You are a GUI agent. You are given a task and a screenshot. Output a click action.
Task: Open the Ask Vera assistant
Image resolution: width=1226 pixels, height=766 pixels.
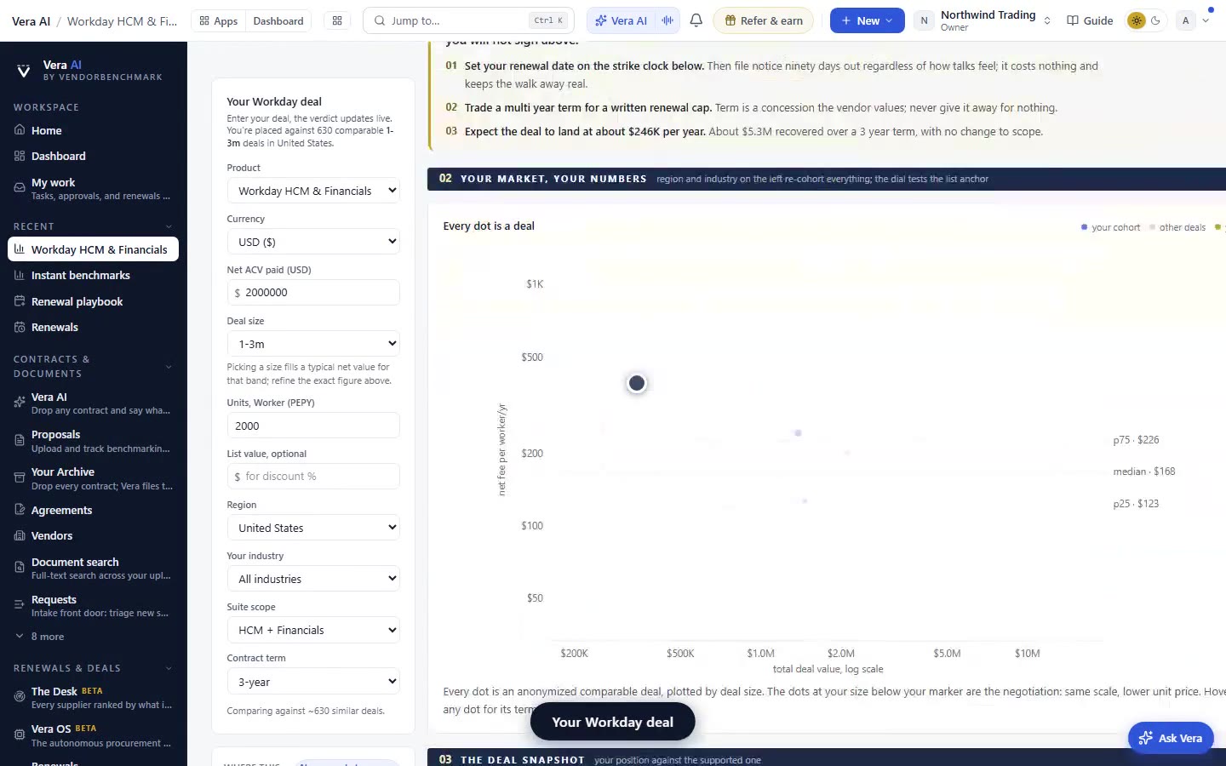1171,738
